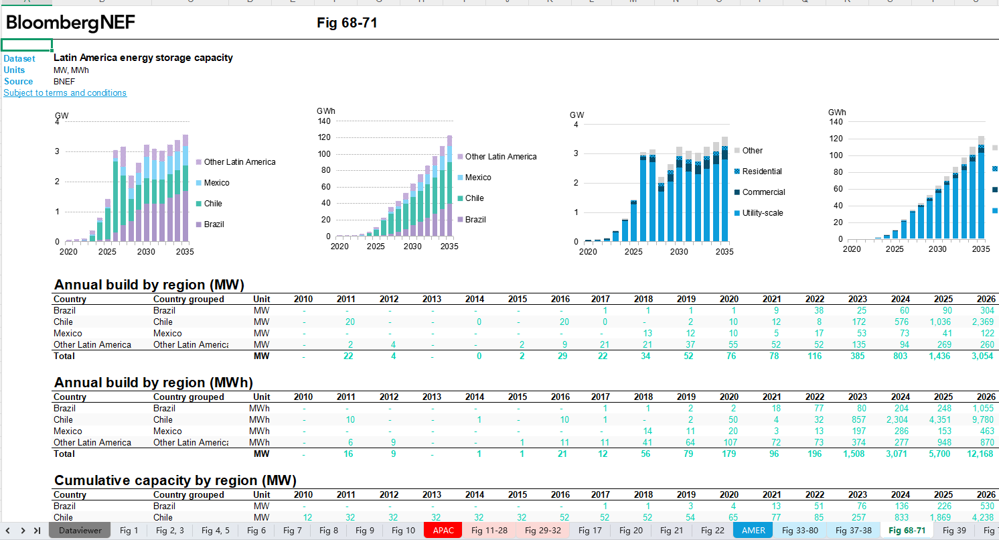Click the BloombergNEF logo
This screenshot has width=999, height=540.
70,23
